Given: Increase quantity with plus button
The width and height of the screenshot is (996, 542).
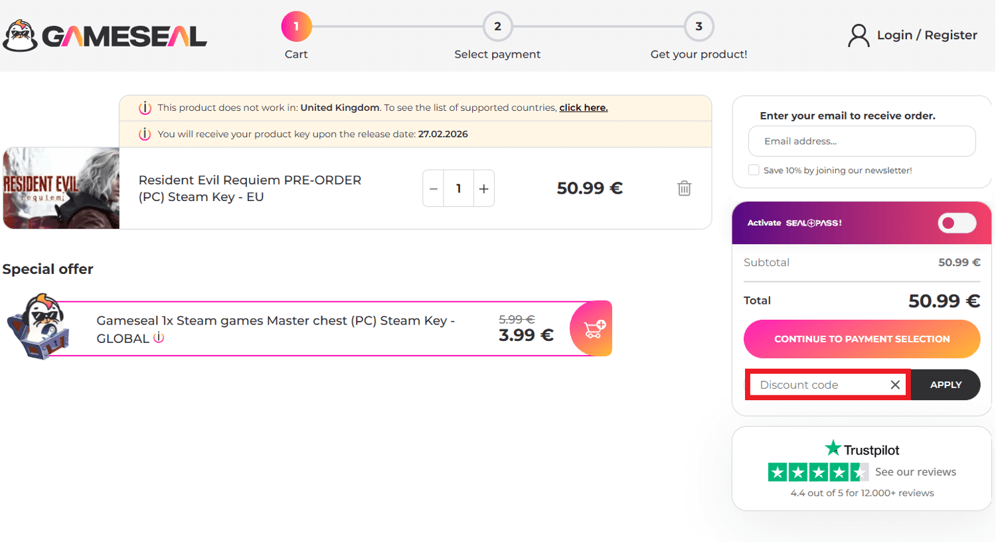Looking at the screenshot, I should (x=483, y=188).
